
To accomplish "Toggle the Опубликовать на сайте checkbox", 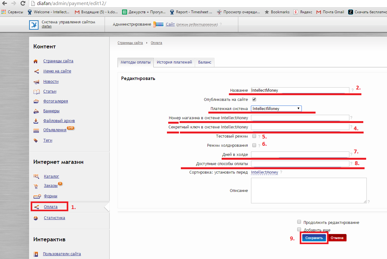I will click(x=254, y=99).
